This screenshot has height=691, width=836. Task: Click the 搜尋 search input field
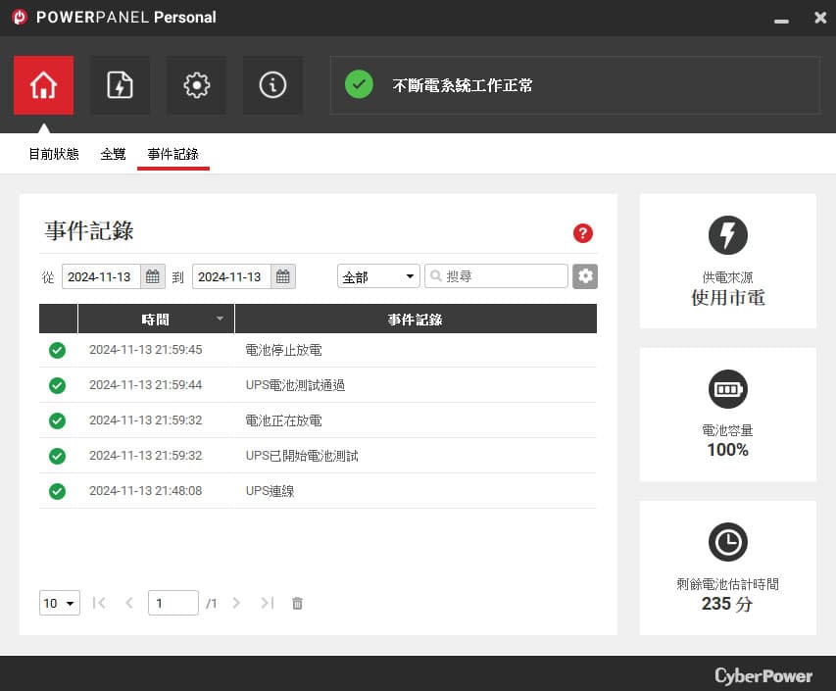[x=496, y=276]
